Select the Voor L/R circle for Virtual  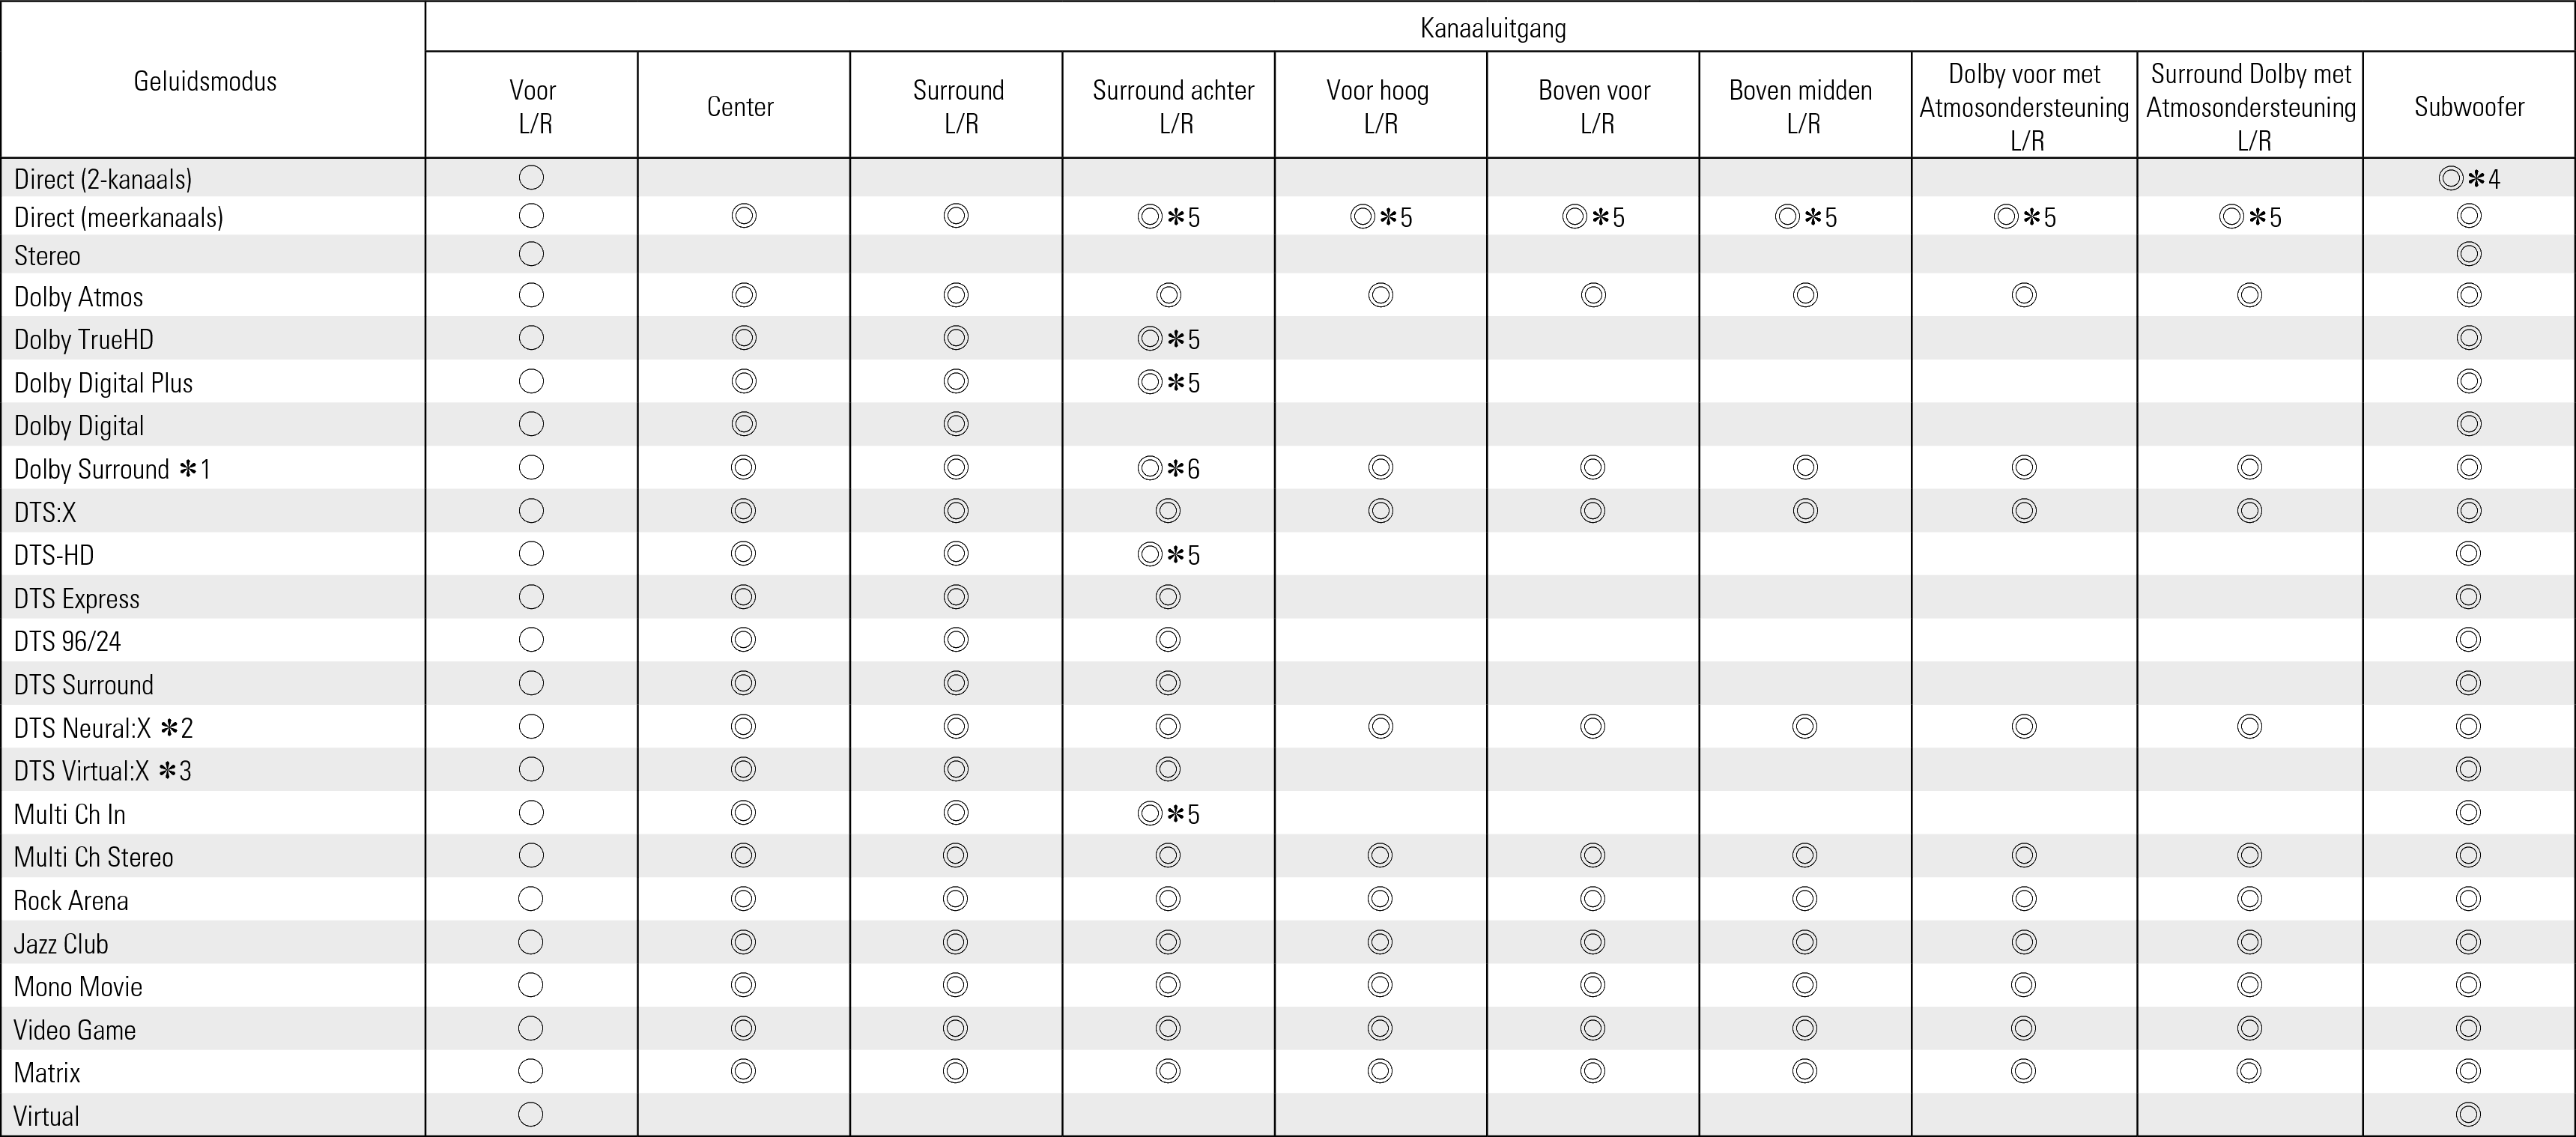(531, 1114)
